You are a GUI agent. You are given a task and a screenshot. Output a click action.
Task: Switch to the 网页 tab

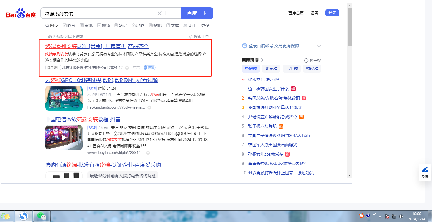pyautogui.click(x=52, y=25)
